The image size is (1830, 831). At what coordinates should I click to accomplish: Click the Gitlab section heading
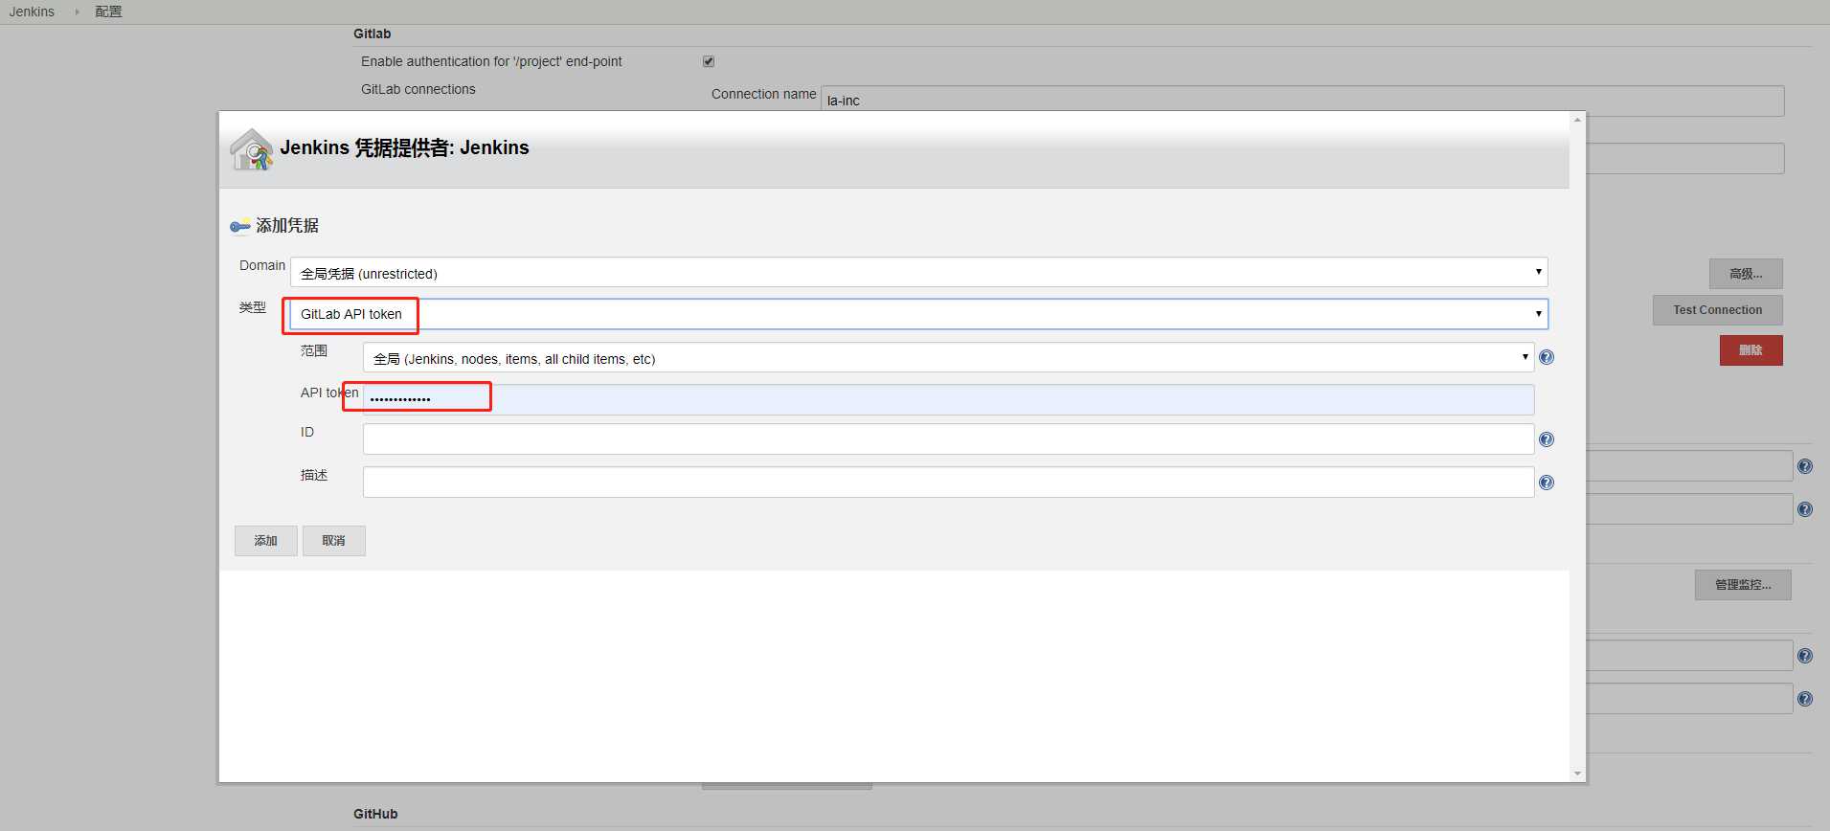pyautogui.click(x=373, y=34)
